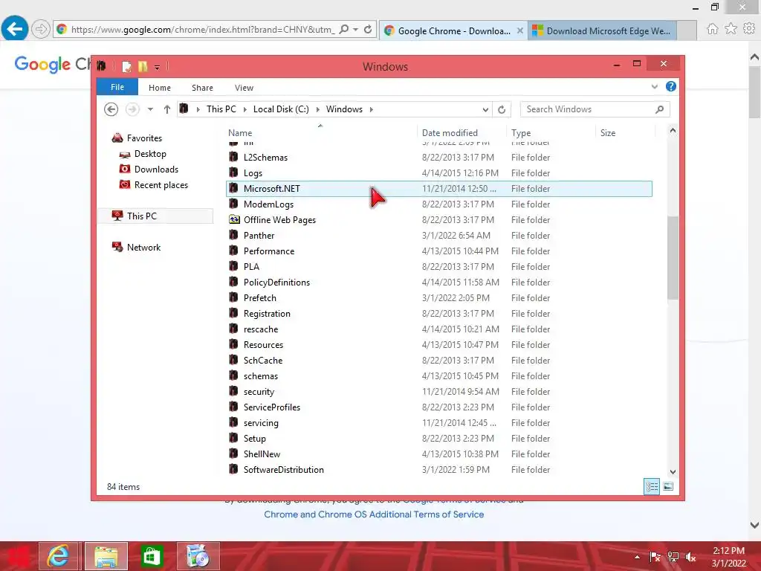This screenshot has height=571, width=761.
Task: Expand arrow after This PC breadcrumb
Action: pyautogui.click(x=245, y=109)
